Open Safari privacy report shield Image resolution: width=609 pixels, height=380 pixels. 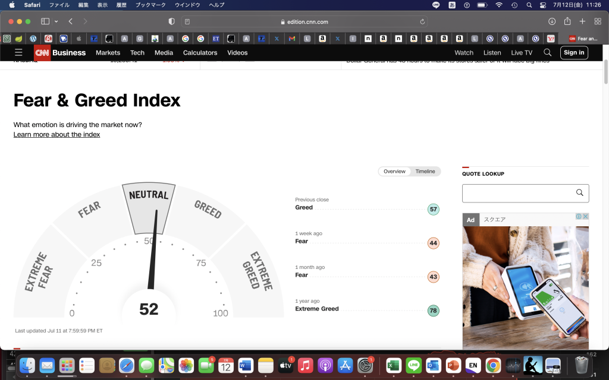172,21
